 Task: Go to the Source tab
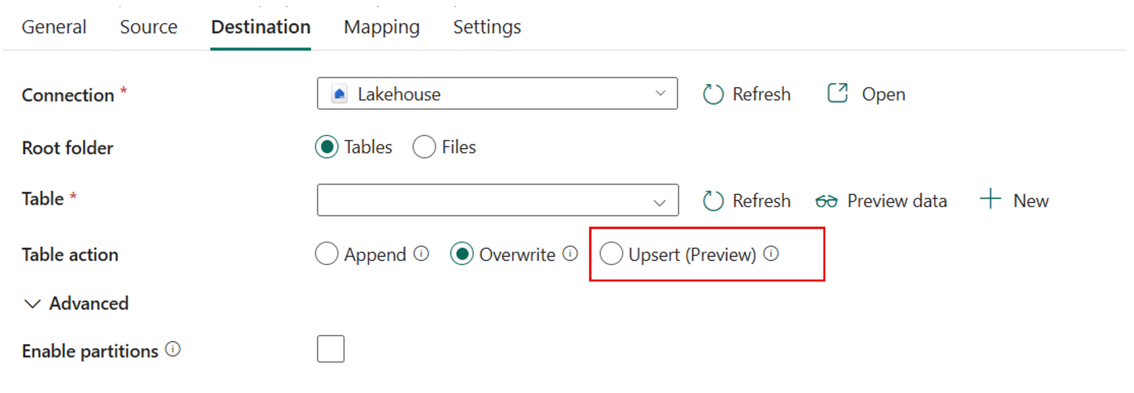[148, 27]
